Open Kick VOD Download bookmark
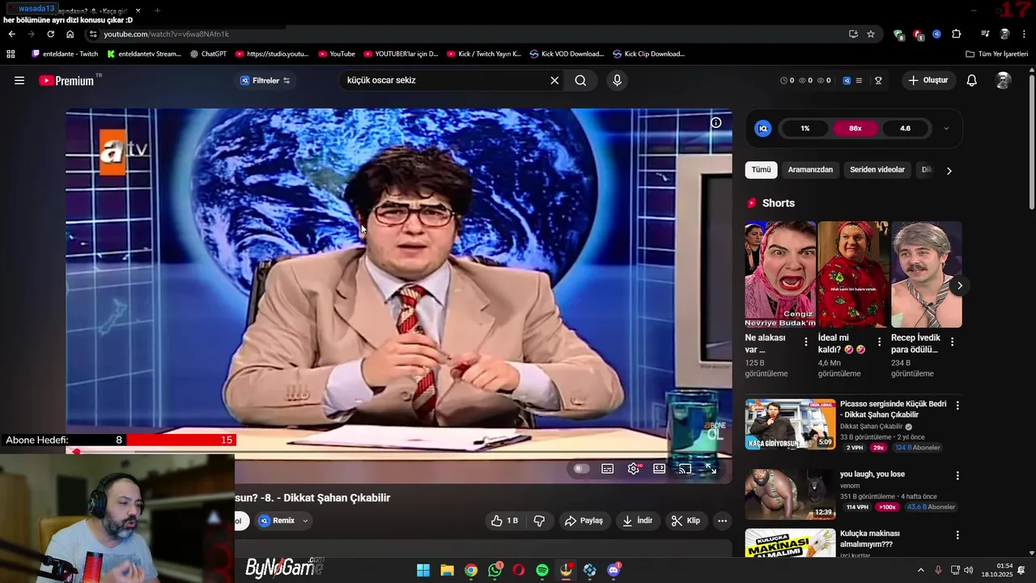This screenshot has height=583, width=1036. (567, 54)
